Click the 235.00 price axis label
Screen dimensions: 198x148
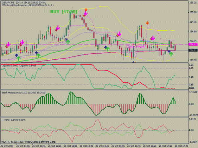[x=193, y=12]
